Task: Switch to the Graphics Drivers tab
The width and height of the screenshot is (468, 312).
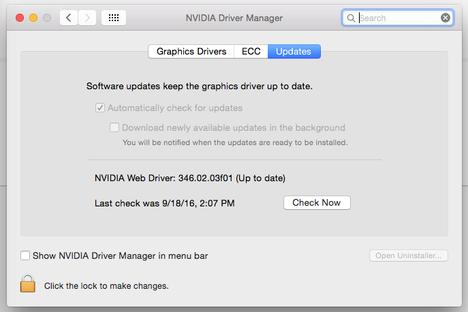Action: (x=191, y=51)
